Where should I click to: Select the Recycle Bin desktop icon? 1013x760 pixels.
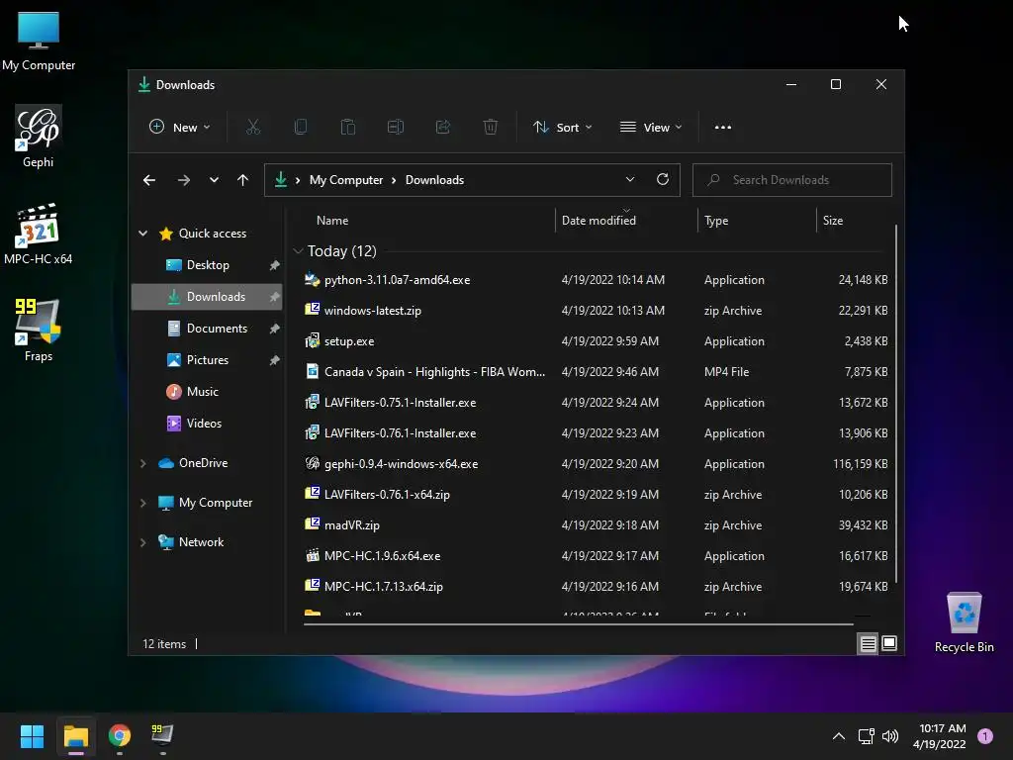[x=964, y=622]
